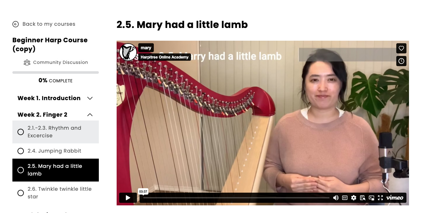Enter fullscreen mode in video player

click(380, 198)
